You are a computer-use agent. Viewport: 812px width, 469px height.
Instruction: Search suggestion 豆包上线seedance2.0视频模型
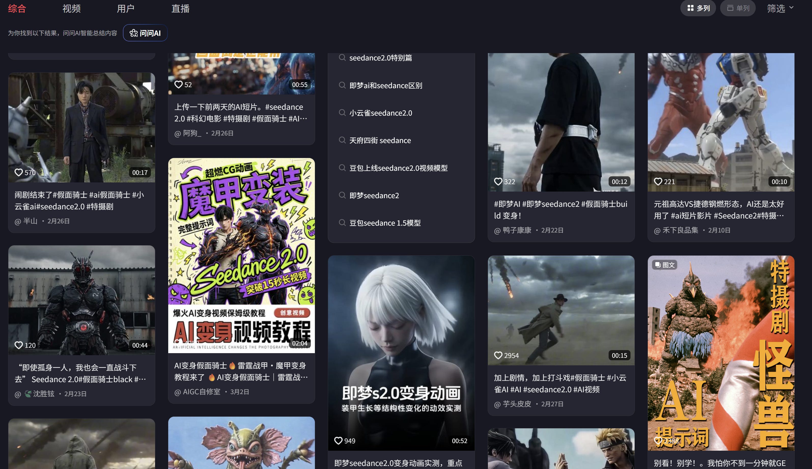(x=398, y=168)
